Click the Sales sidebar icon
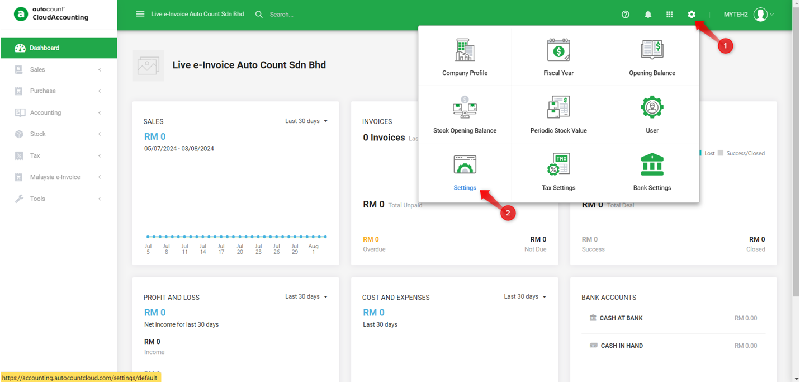 [18, 69]
